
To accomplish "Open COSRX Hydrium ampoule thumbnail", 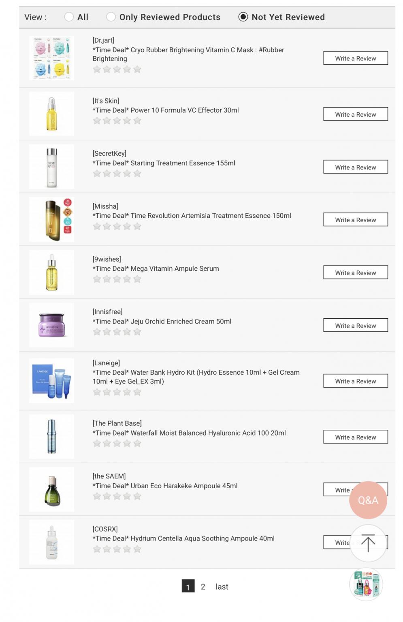I will point(51,542).
